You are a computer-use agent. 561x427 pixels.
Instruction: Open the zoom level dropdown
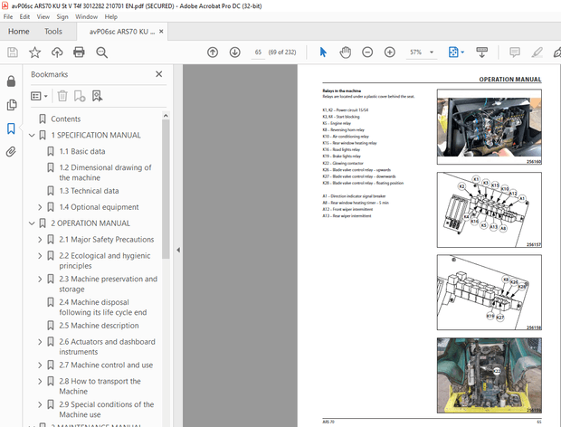432,52
